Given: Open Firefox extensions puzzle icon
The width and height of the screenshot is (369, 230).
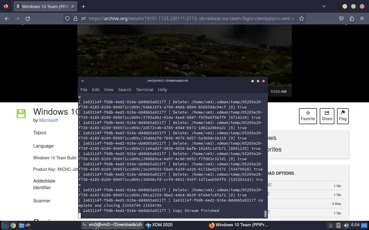Looking at the screenshot, I should 352,18.
